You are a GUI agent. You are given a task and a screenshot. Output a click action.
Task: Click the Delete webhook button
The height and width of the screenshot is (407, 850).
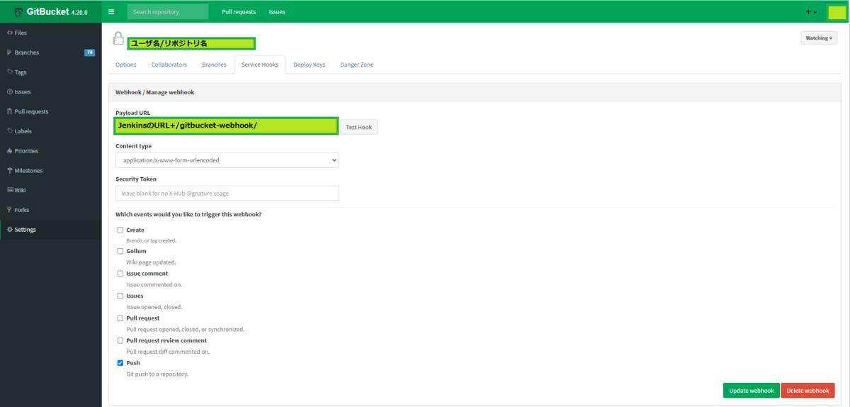coord(807,391)
